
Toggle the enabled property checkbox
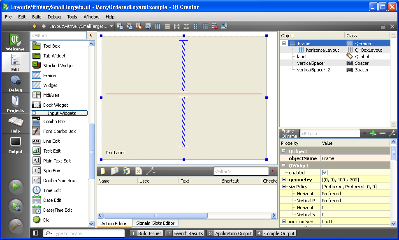(325, 173)
